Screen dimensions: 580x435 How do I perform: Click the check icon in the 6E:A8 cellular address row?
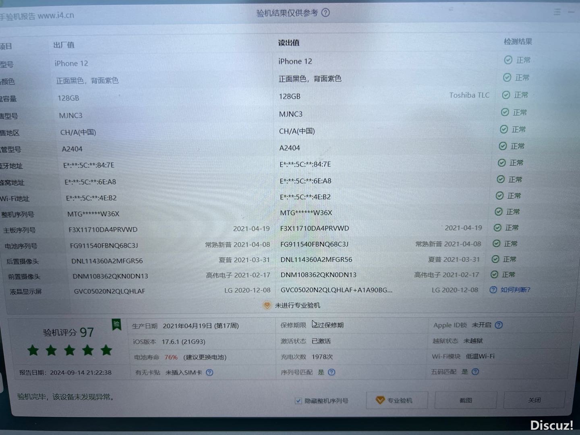click(500, 179)
